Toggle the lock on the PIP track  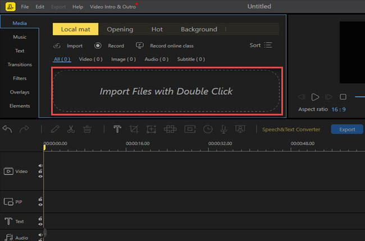(x=40, y=200)
